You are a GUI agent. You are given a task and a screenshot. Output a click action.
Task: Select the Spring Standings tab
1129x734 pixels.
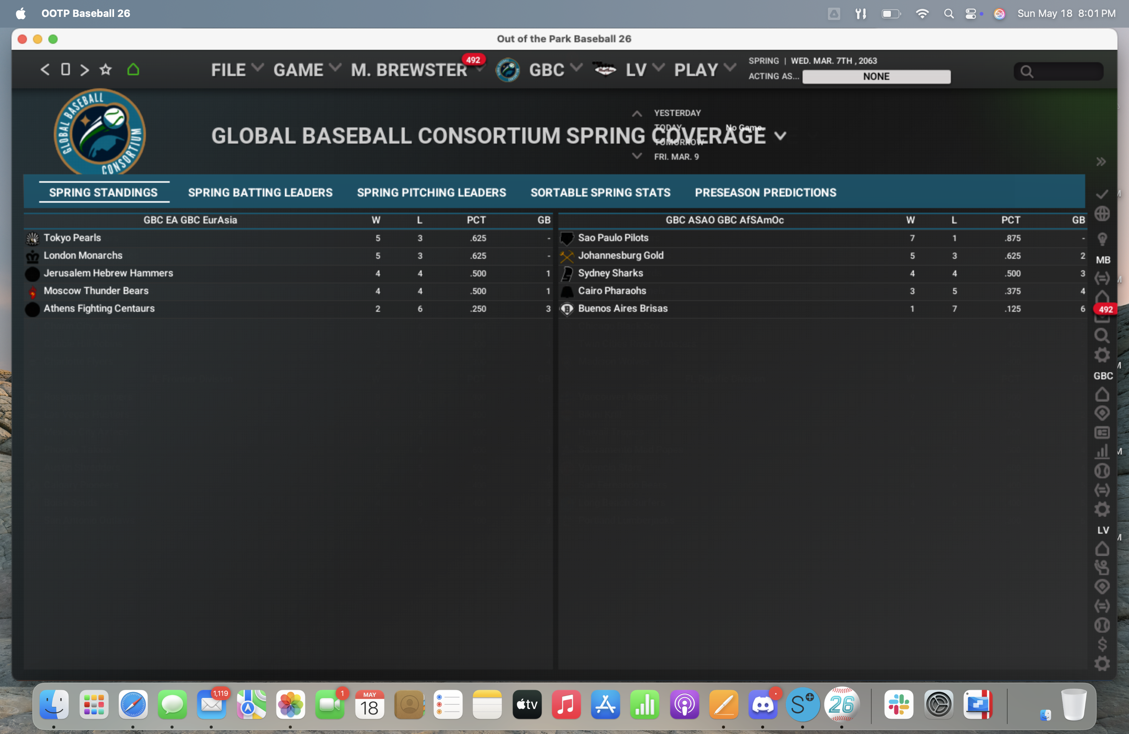(103, 192)
